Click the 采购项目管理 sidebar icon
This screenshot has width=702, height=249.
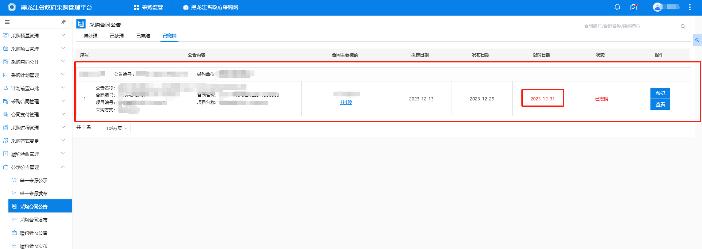pos(5,49)
